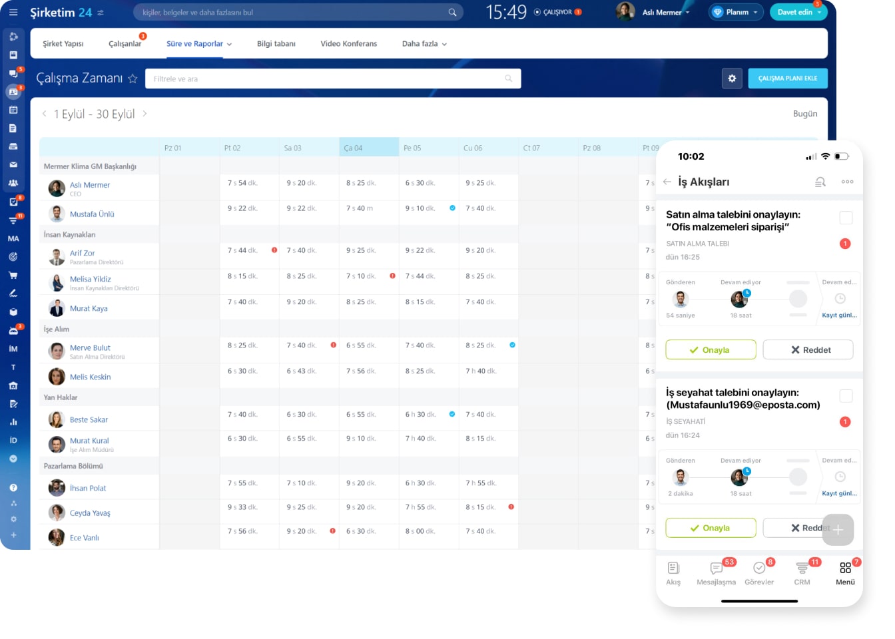This screenshot has width=895, height=639.
Task: Tick the checkbox on the İş Seyahati request card
Action: coord(846,395)
